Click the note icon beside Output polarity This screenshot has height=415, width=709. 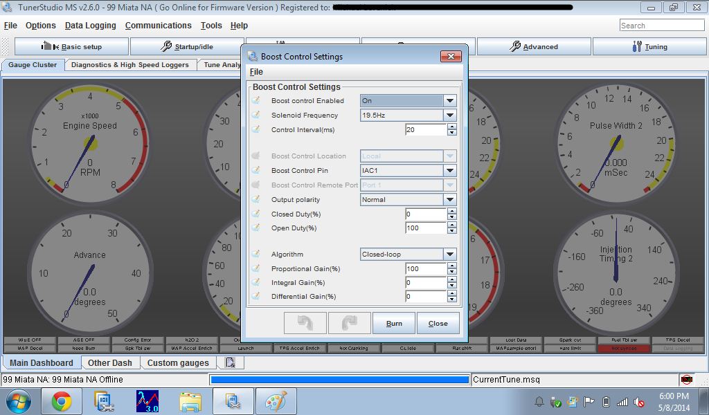pyautogui.click(x=255, y=200)
